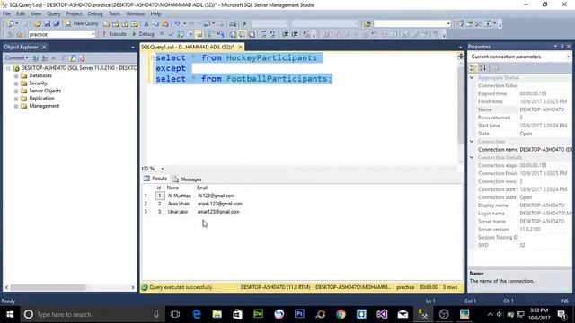
Task: Expand the Replication folder node
Action: point(16,99)
